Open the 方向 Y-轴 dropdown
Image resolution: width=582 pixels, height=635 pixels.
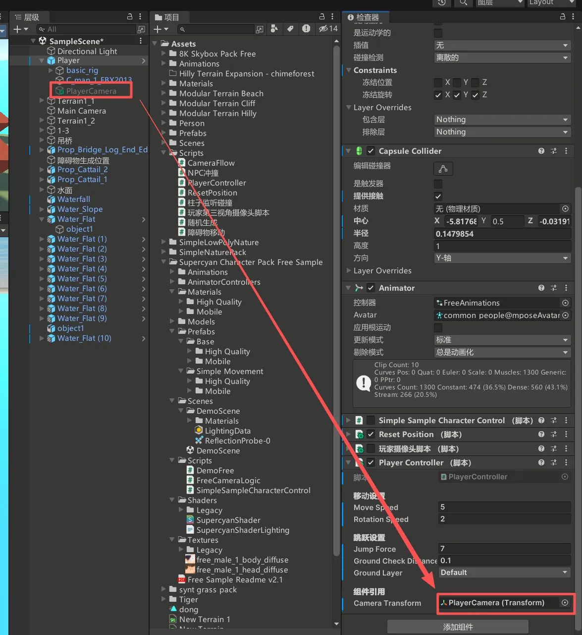coord(502,258)
